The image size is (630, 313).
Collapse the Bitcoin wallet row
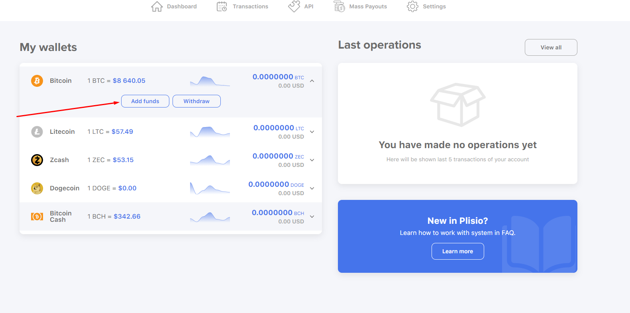click(312, 81)
